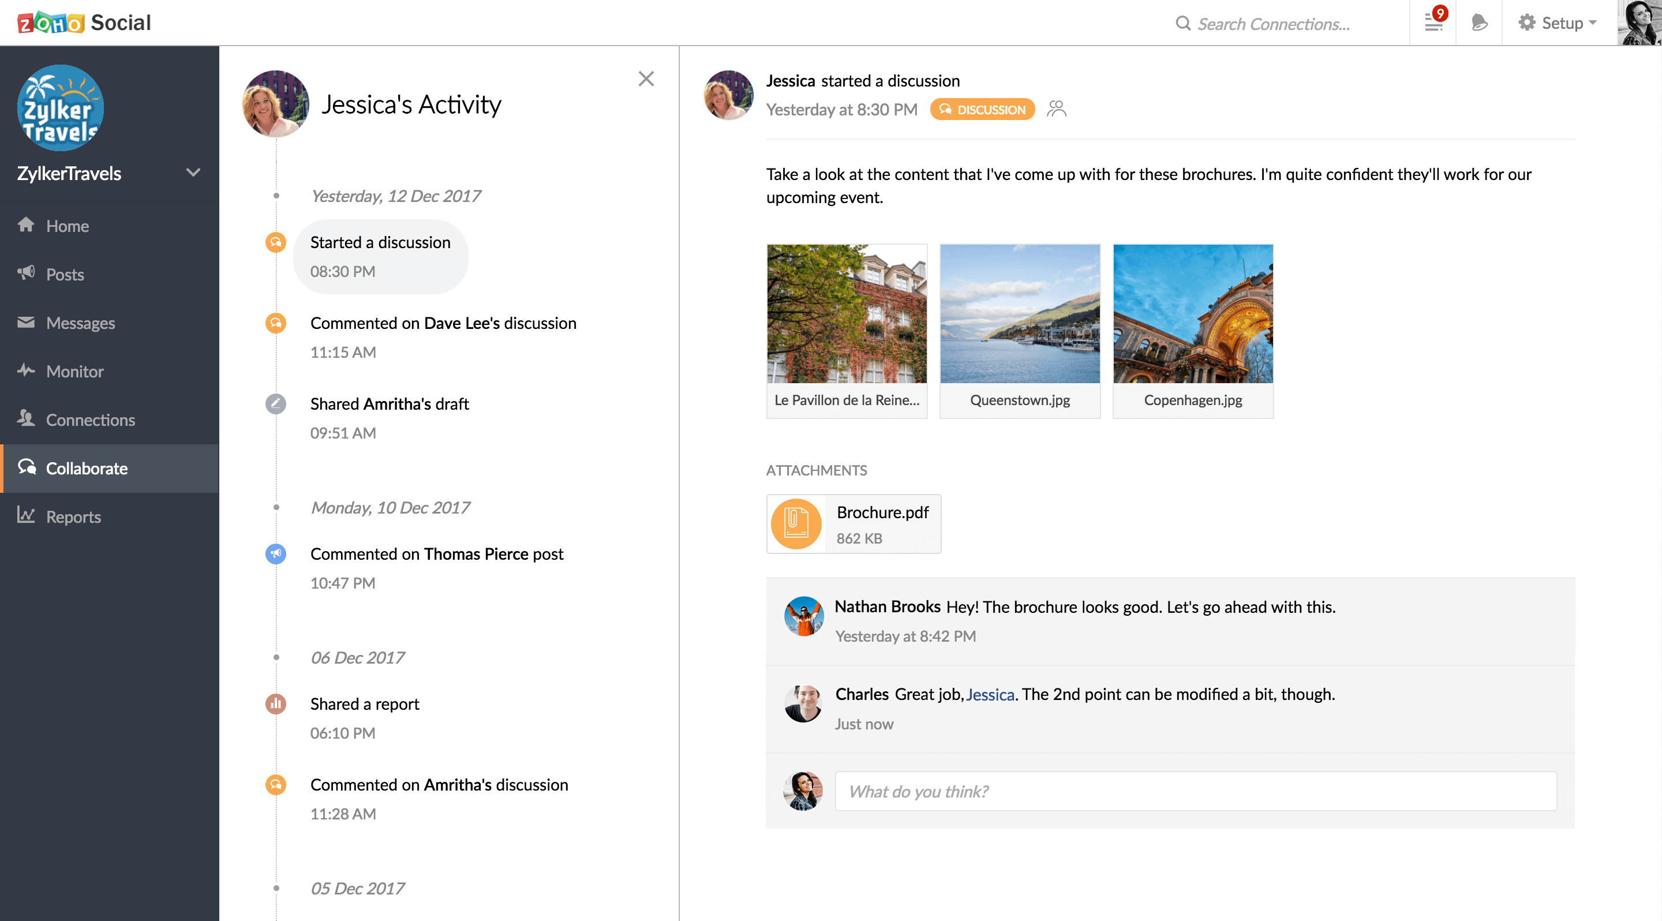Click icon beside Commented on Dave Lee's discussion
Viewport: 1662px width, 921px height.
pyautogui.click(x=276, y=323)
